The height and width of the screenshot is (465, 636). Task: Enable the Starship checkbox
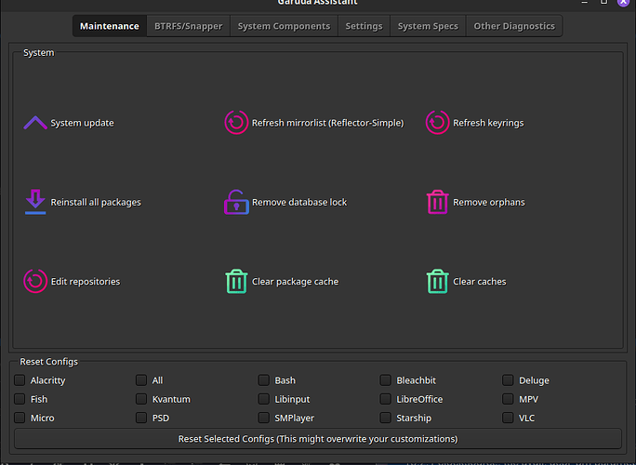tap(385, 418)
